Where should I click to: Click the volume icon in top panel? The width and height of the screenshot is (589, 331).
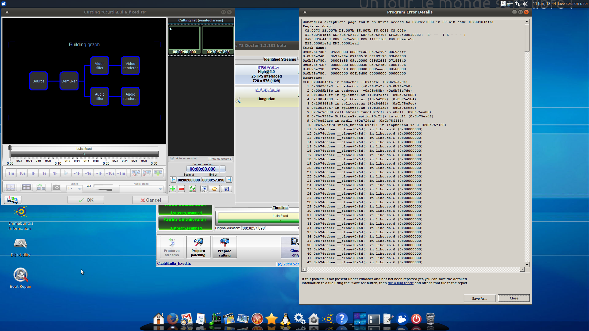click(x=525, y=4)
